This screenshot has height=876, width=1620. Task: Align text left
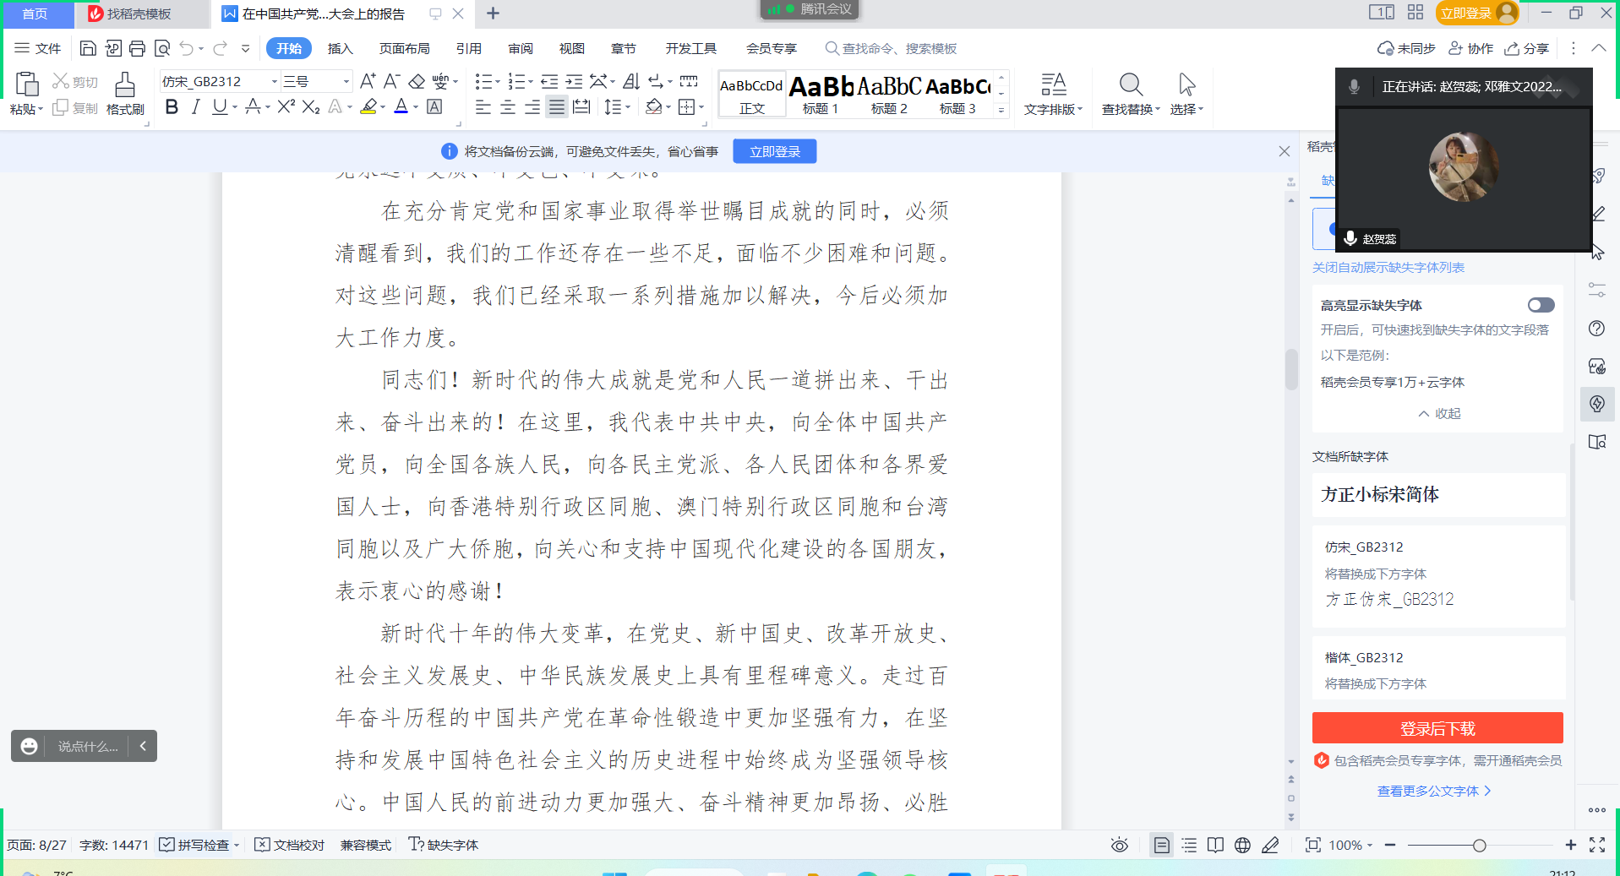[483, 106]
